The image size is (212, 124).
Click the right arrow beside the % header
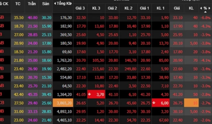pyautogui.click(x=209, y=8)
